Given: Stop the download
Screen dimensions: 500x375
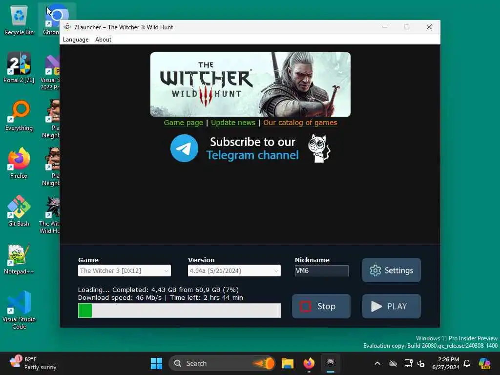Looking at the screenshot, I should click(321, 306).
